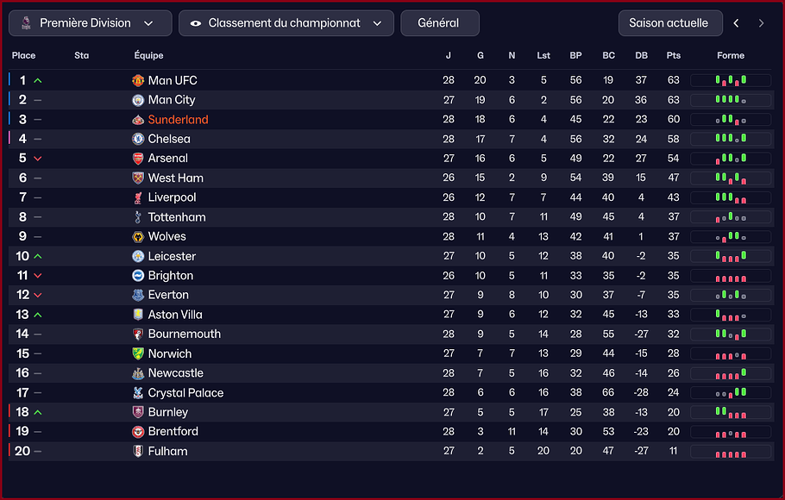Go to the next season arrow

761,23
